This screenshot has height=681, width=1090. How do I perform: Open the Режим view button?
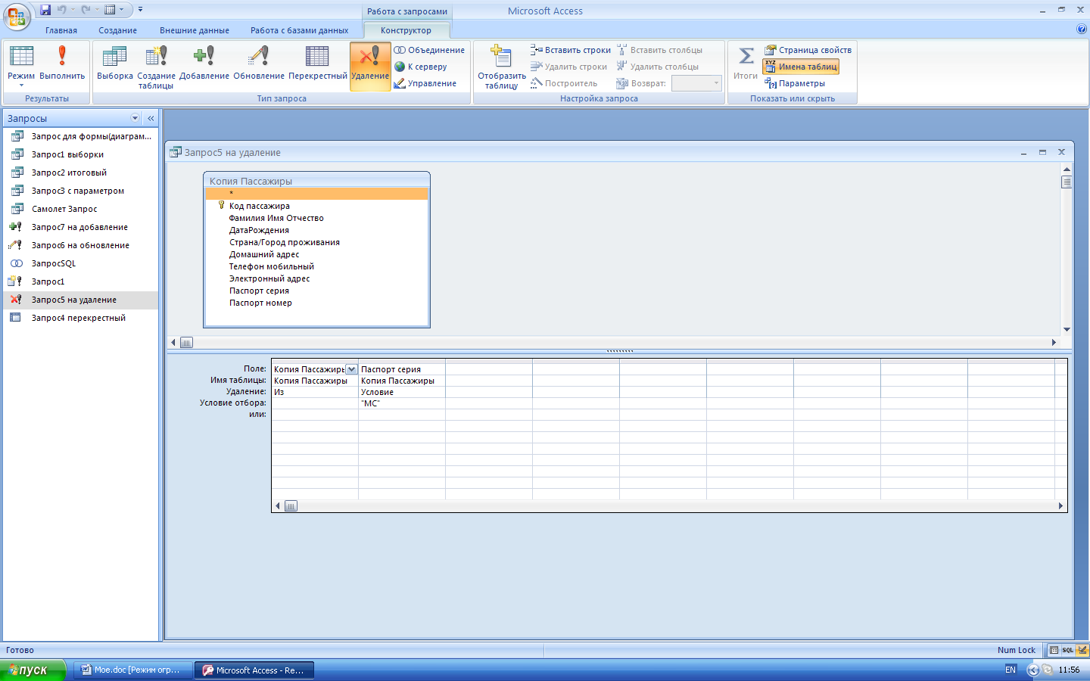click(21, 66)
